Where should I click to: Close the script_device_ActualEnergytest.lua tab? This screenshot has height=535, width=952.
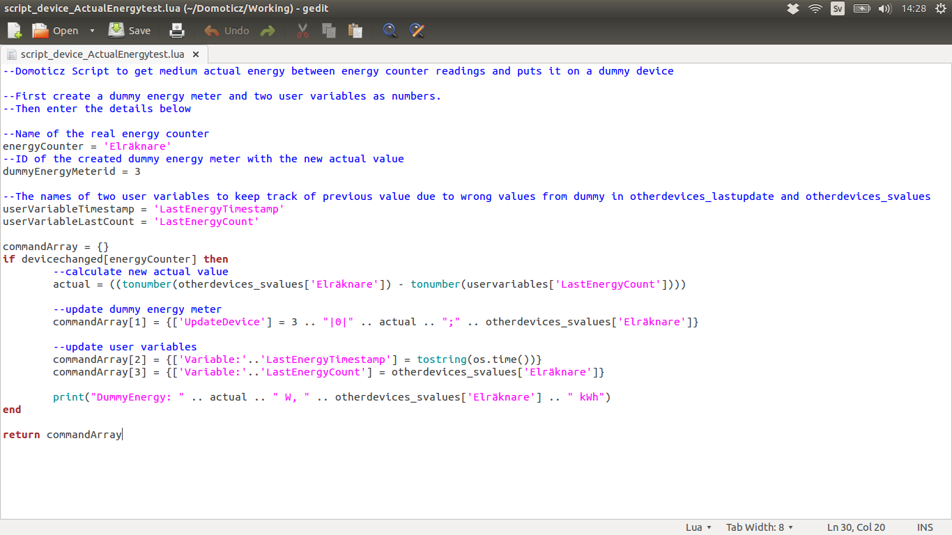196,54
